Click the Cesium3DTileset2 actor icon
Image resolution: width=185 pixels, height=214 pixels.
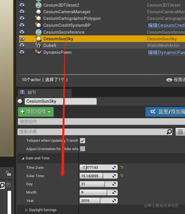tap(39, 5)
